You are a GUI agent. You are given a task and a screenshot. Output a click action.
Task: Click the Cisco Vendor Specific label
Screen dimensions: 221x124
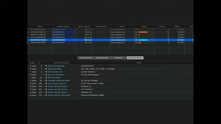pos(57,83)
